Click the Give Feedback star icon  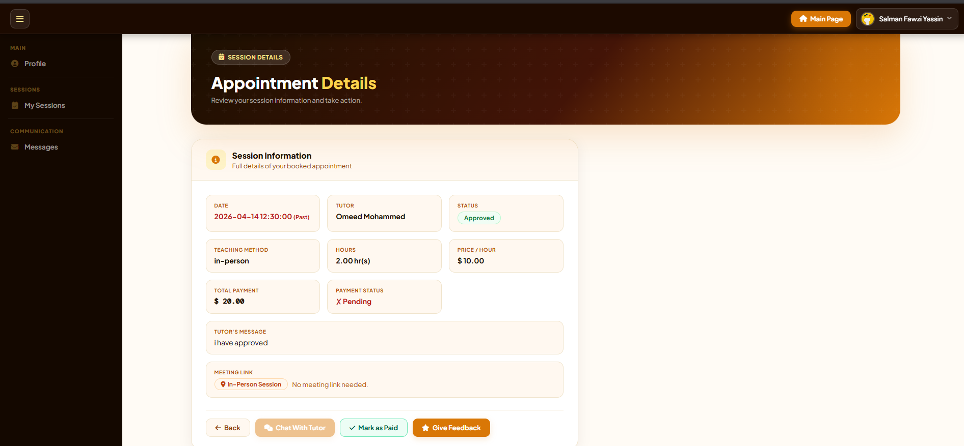click(425, 428)
